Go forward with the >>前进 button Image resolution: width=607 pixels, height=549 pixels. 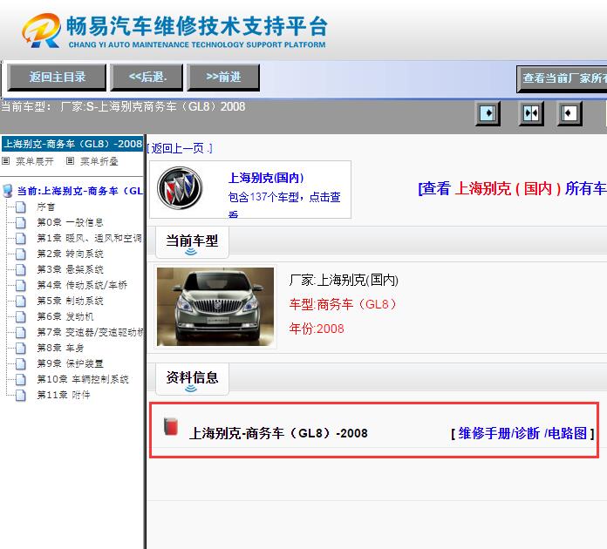click(x=223, y=78)
